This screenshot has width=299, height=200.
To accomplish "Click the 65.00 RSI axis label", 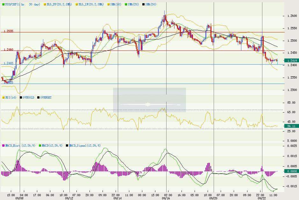I will pyautogui.click(x=291, y=112).
